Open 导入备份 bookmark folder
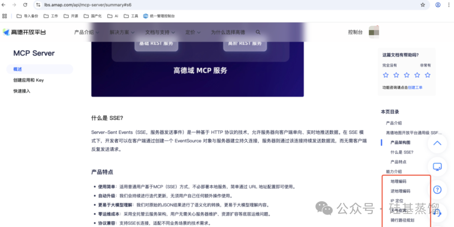The image size is (454, 227). coord(27,16)
